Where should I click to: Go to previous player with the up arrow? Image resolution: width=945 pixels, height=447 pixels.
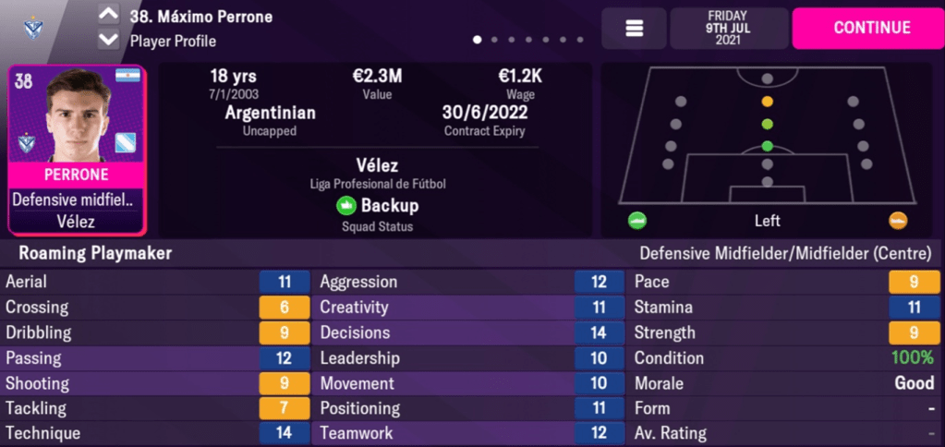click(108, 15)
